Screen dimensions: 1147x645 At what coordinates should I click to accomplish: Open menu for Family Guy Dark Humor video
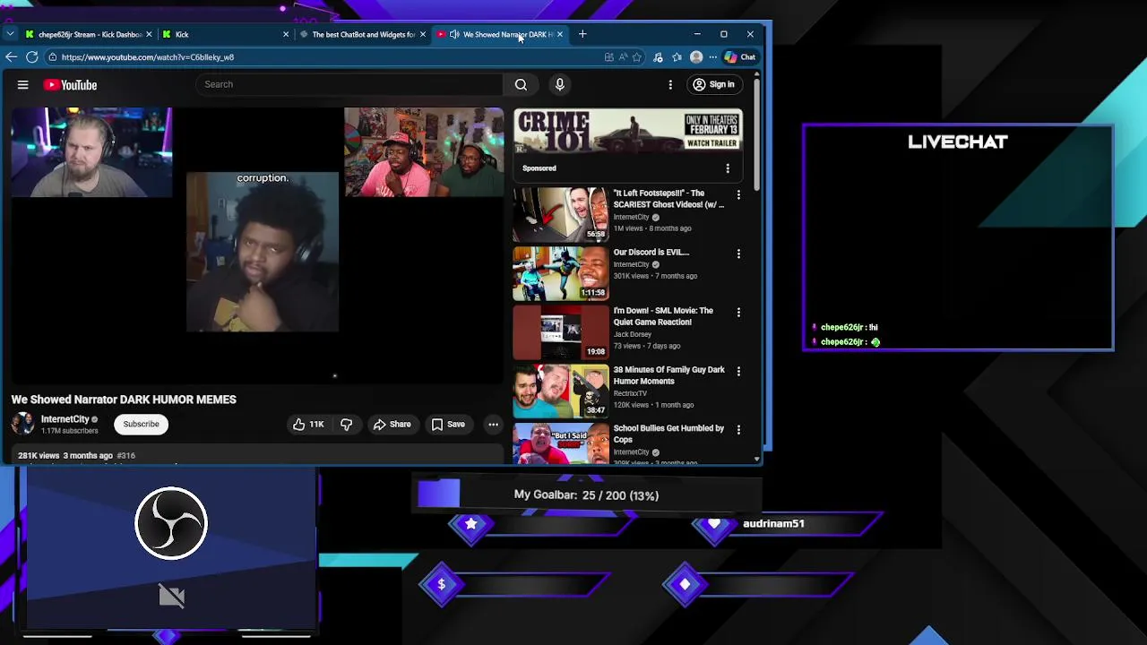[x=738, y=371]
